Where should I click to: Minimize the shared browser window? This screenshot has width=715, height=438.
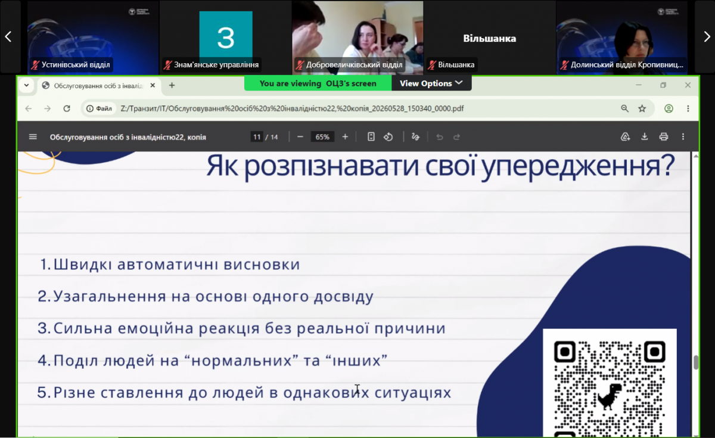[x=638, y=85]
